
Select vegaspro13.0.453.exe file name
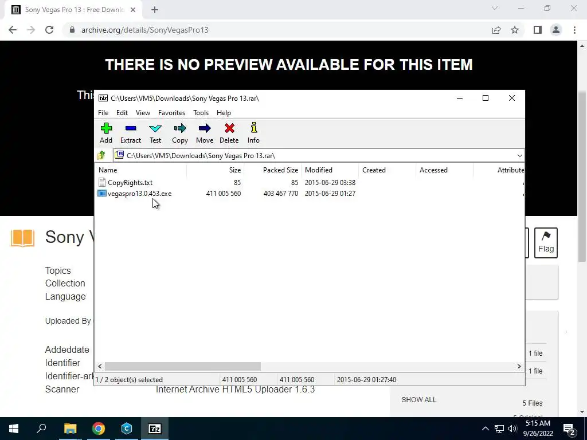[x=140, y=194]
